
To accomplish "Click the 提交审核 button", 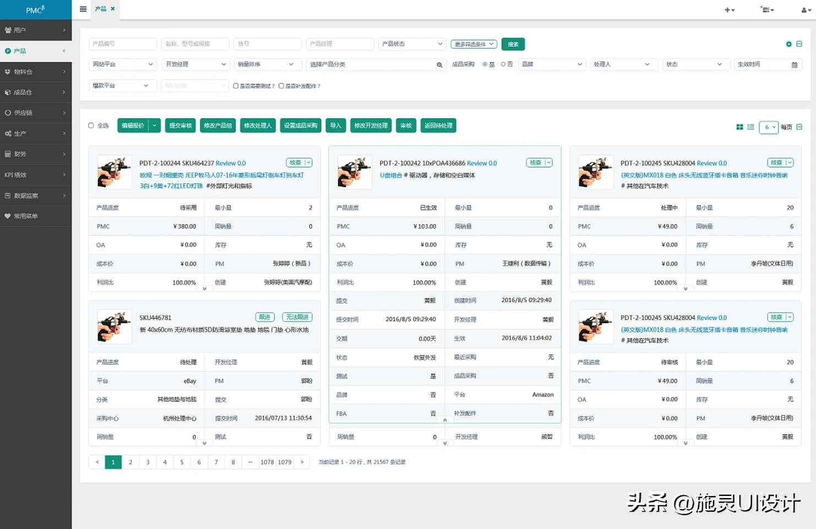I will pos(180,126).
